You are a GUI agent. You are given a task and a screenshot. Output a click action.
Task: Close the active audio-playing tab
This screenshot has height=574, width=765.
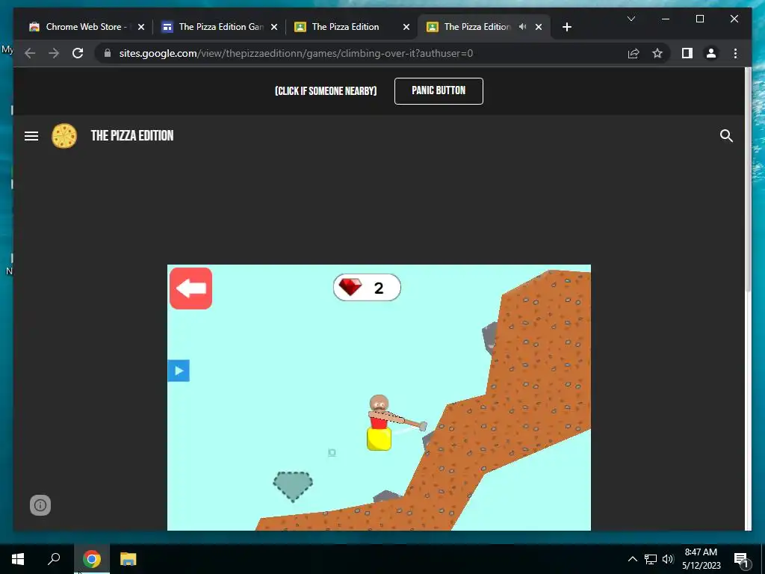(539, 27)
